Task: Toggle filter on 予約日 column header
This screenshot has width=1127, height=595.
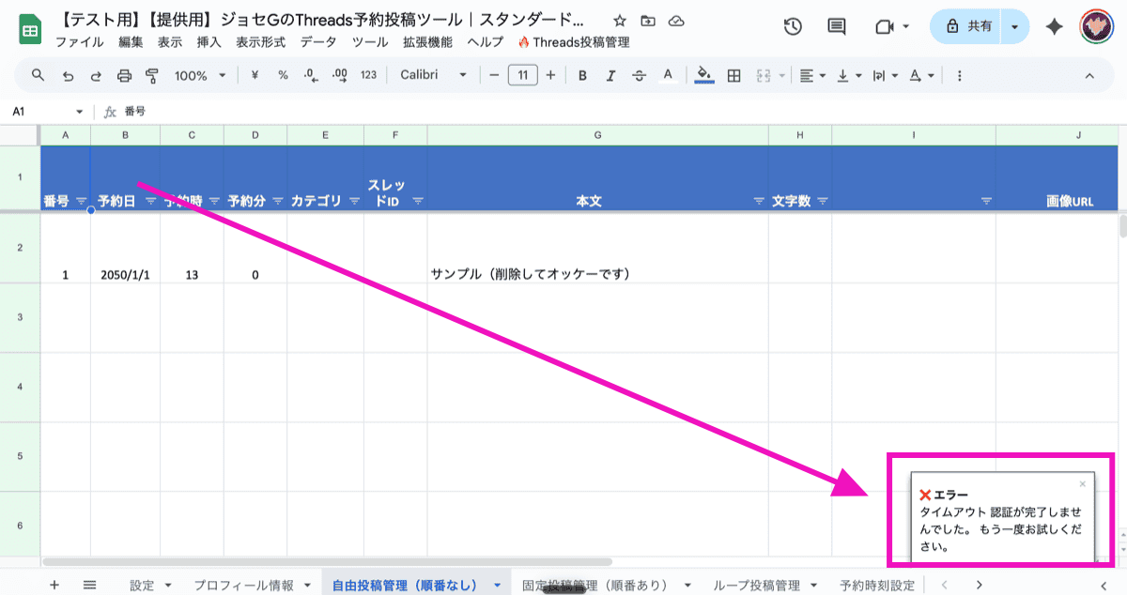Action: [150, 201]
